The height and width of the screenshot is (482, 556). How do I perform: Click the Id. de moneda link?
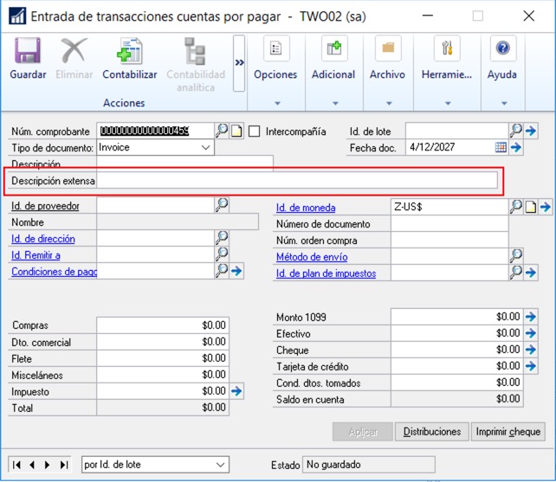click(x=306, y=208)
